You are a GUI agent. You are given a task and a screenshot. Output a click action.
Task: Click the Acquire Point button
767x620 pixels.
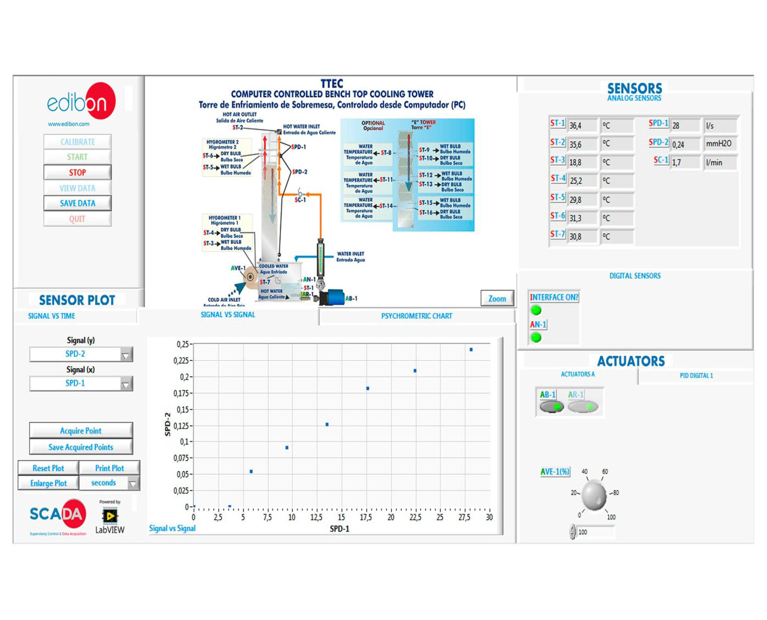81,431
